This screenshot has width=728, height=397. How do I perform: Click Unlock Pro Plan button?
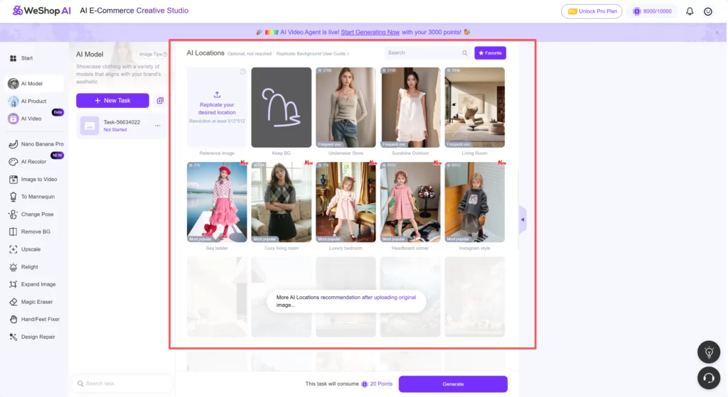pyautogui.click(x=591, y=11)
